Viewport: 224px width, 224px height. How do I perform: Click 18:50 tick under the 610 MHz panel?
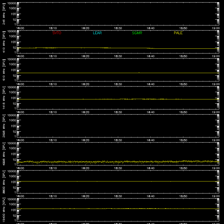[x=183, y=84]
